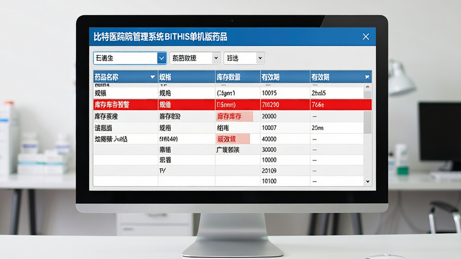Sort by the 规格 column header
Image resolution: width=461 pixels, height=259 pixels.
coord(165,77)
